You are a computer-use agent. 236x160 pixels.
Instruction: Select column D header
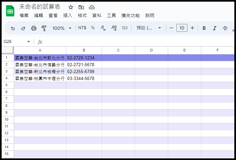click(x=151, y=50)
